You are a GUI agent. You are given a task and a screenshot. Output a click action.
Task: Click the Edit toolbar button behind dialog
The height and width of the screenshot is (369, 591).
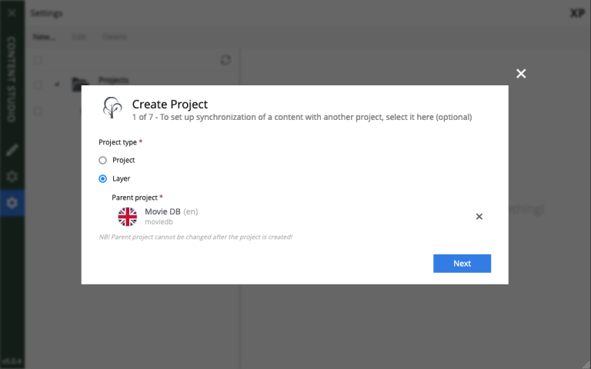coord(78,37)
